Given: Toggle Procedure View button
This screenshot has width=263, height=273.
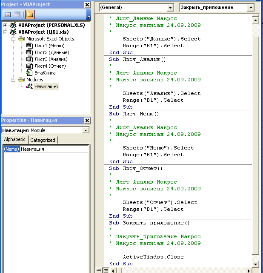Looking at the screenshot, I should [99, 270].
